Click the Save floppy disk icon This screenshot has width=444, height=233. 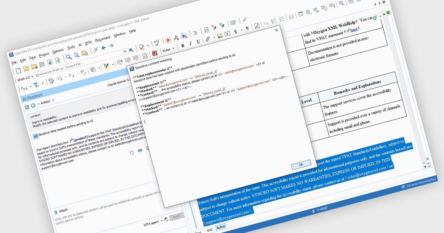pyautogui.click(x=42, y=65)
